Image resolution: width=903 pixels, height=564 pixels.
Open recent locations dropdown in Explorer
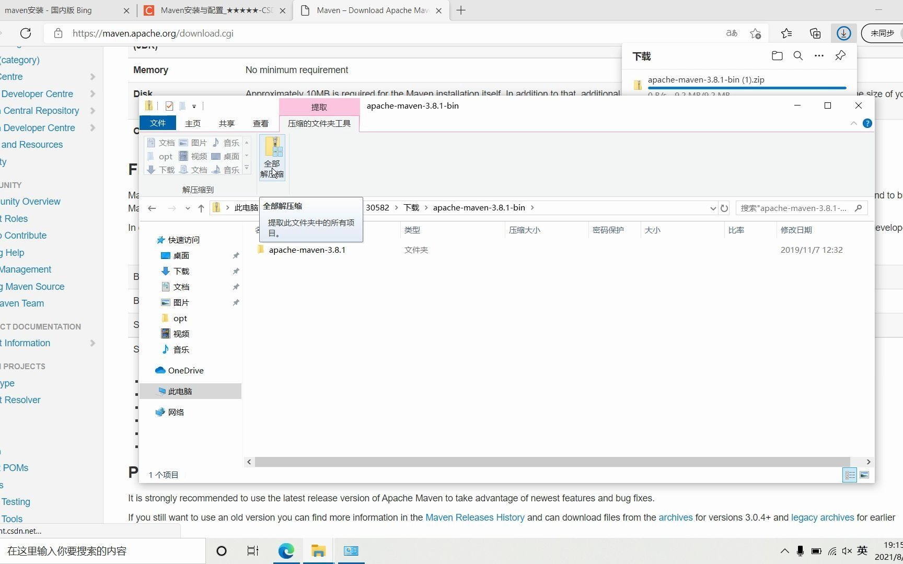188,208
